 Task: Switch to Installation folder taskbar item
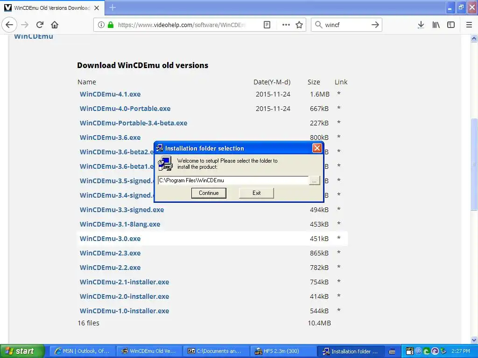[351, 351]
